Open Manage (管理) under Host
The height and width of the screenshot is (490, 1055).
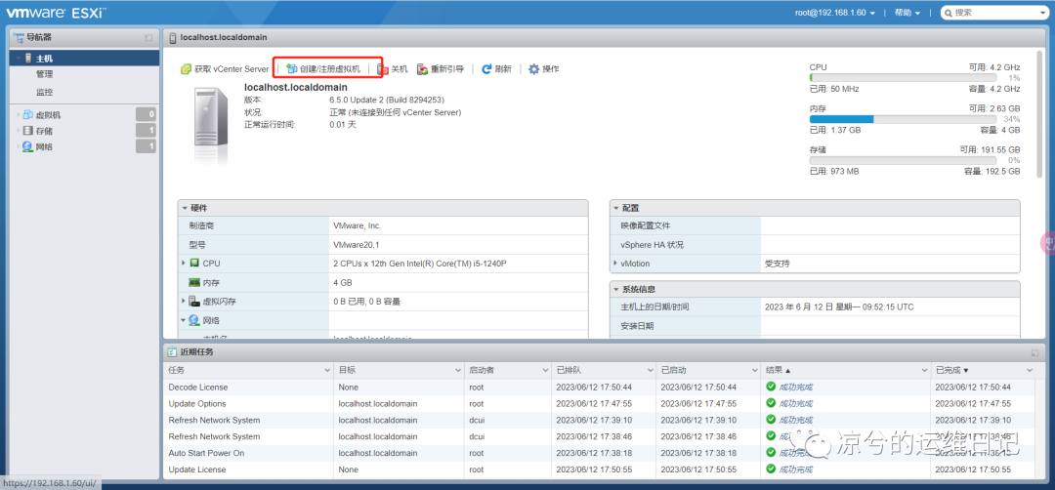[44, 74]
